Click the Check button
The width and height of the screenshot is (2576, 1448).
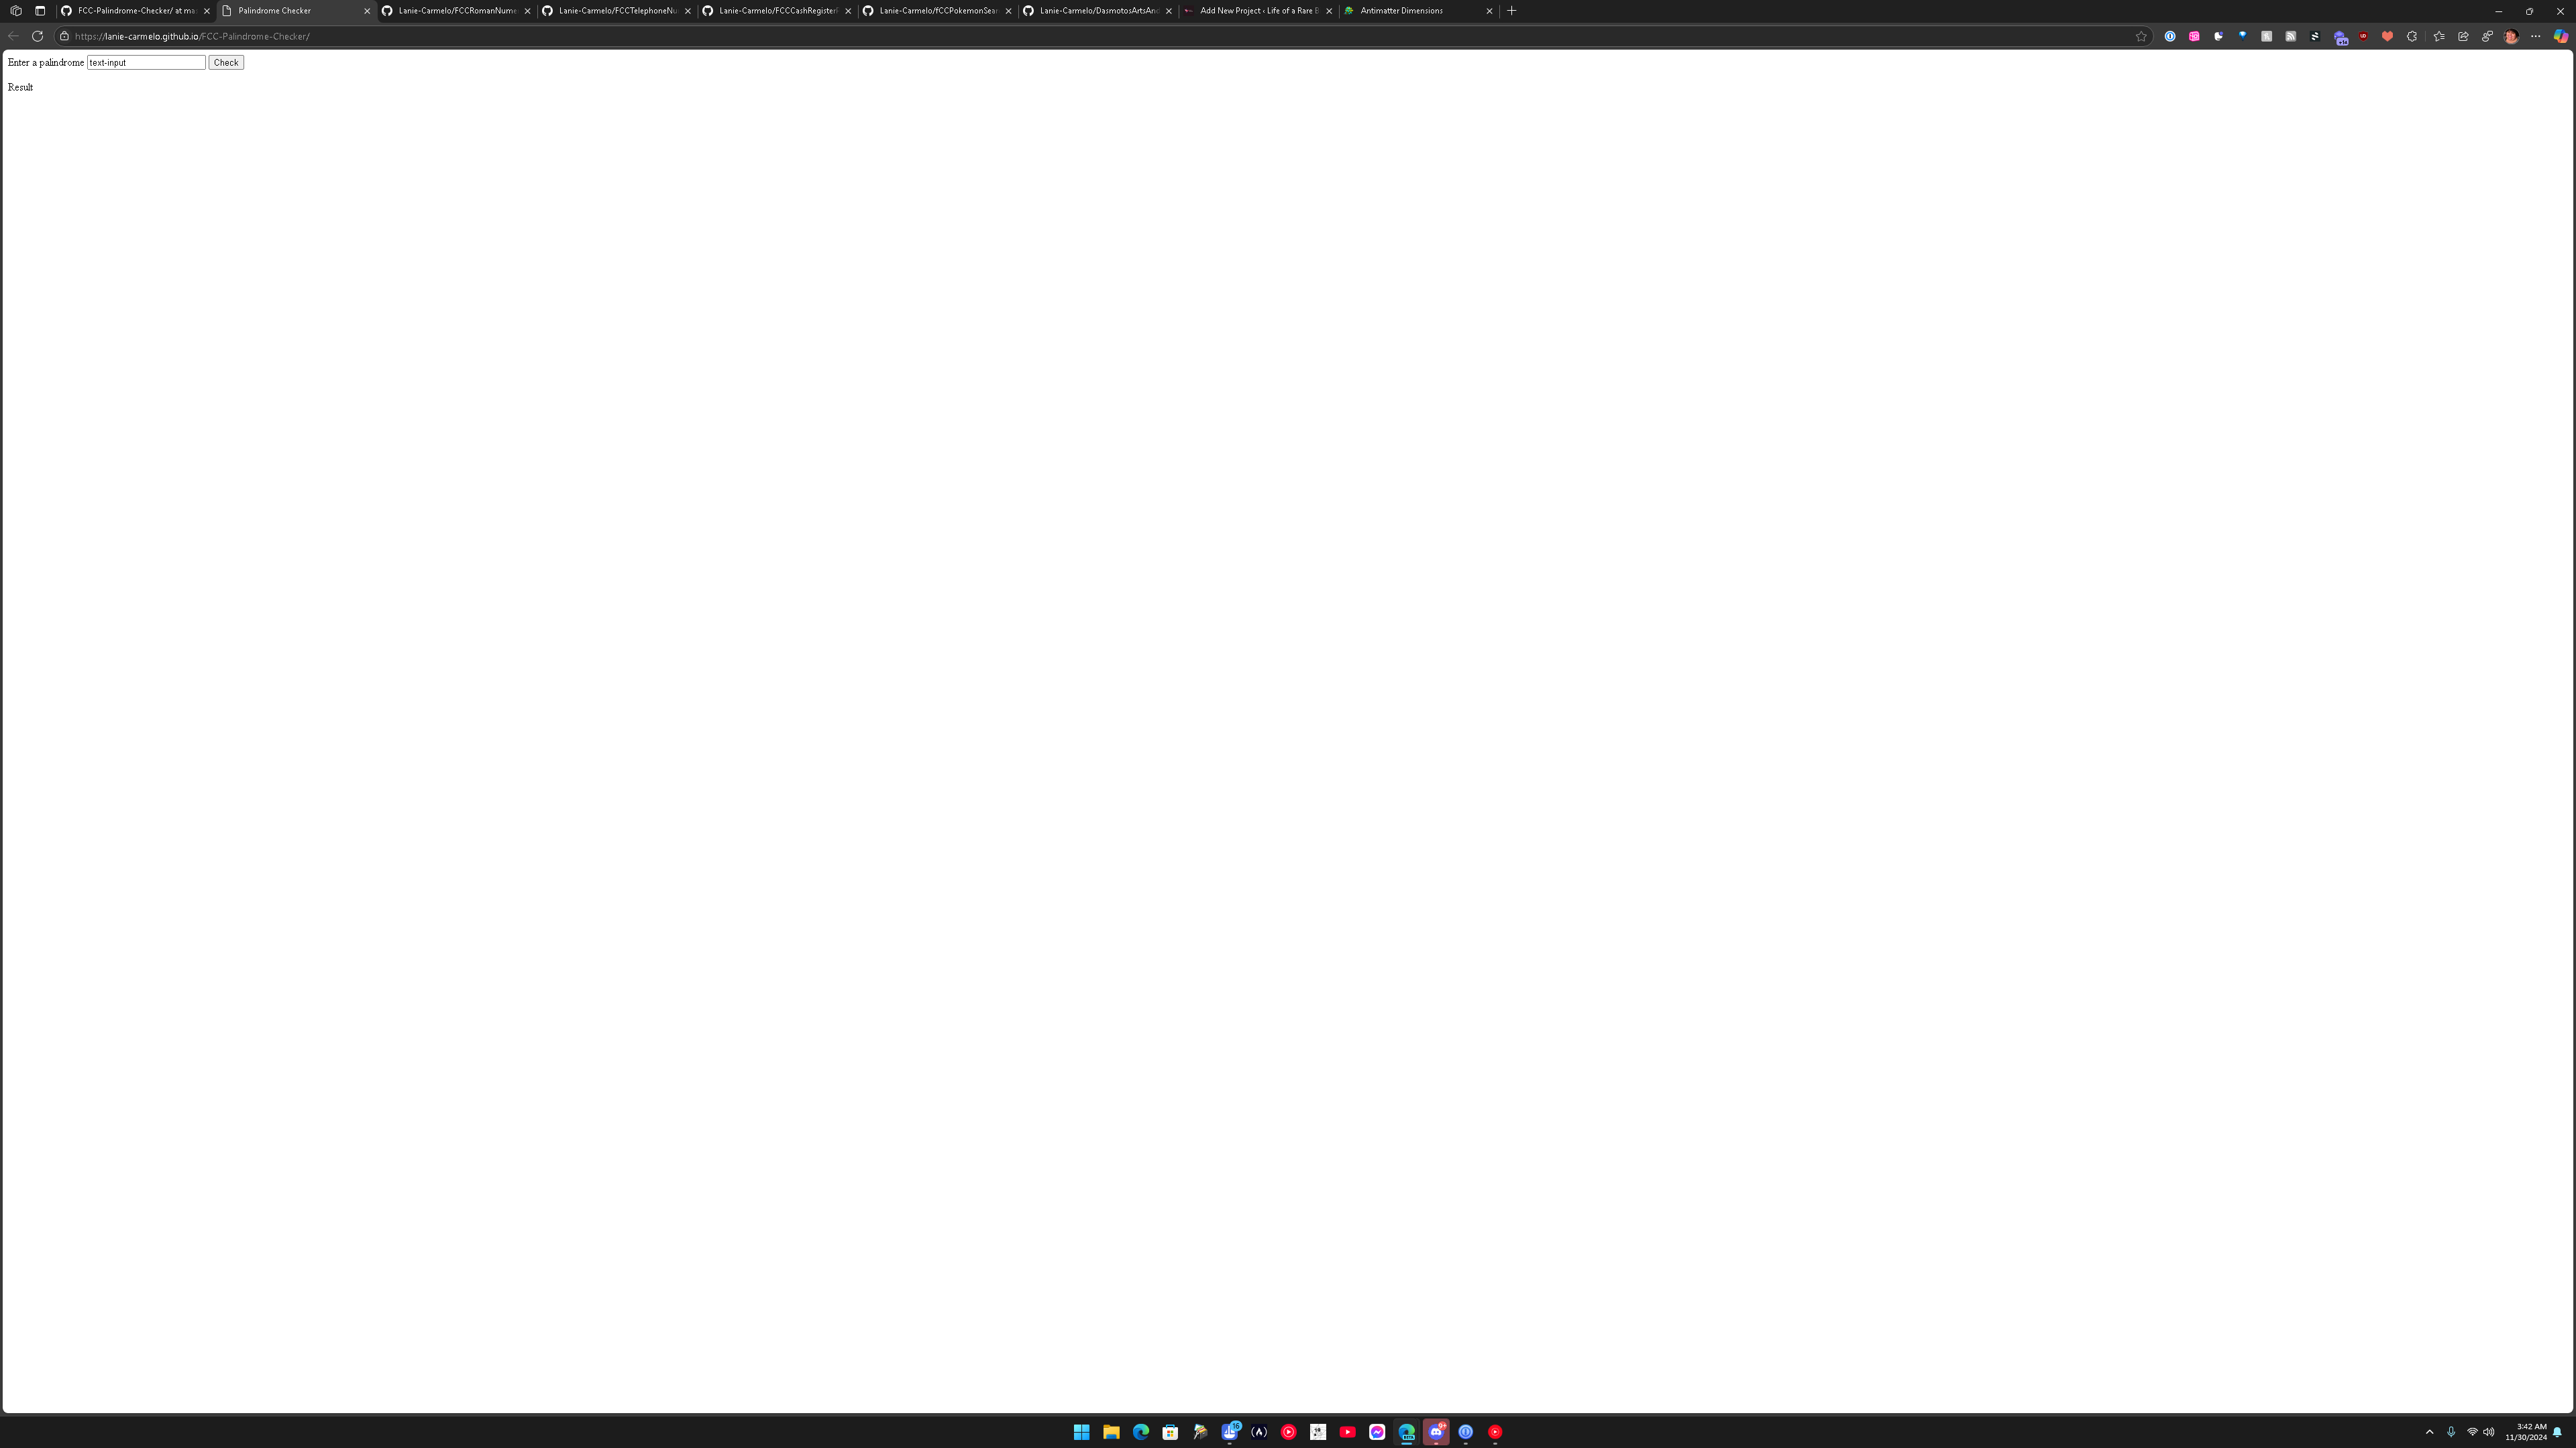[227, 62]
